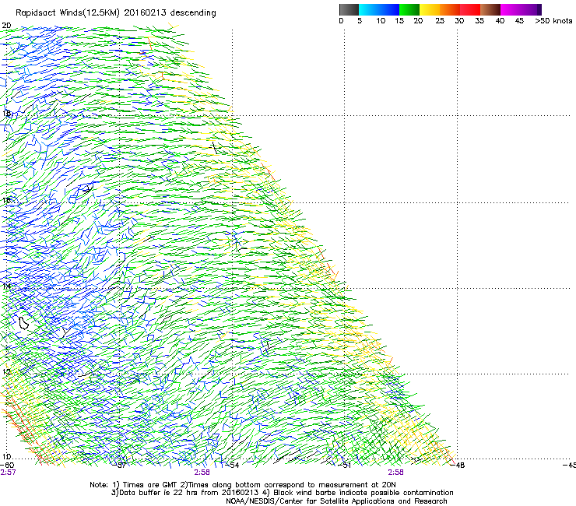Click the legend value '35'
The image size is (576, 506).
click(479, 21)
